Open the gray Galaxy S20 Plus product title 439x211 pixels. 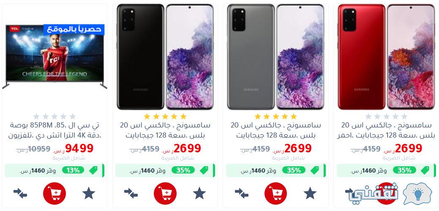pos(276,130)
